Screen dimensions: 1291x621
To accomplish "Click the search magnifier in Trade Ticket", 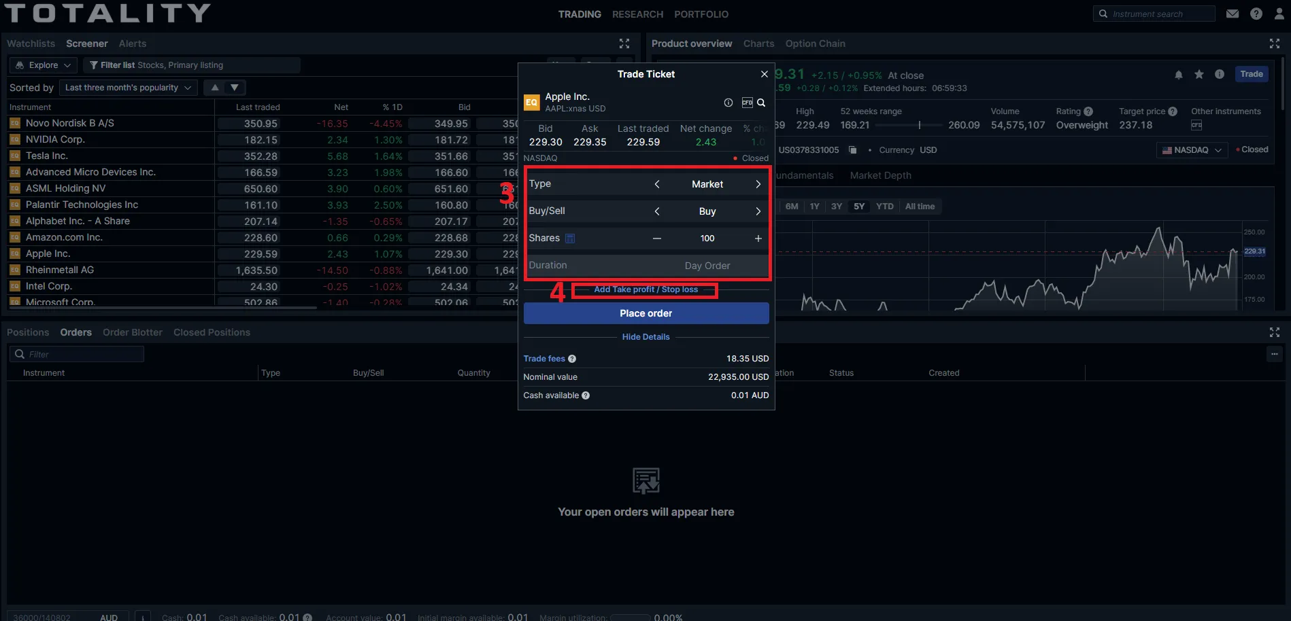I will 761,103.
